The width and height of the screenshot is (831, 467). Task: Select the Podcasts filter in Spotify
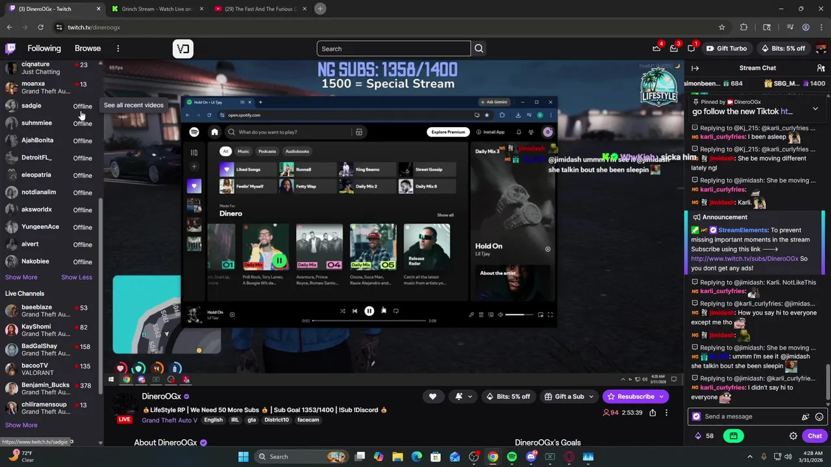[267, 151]
